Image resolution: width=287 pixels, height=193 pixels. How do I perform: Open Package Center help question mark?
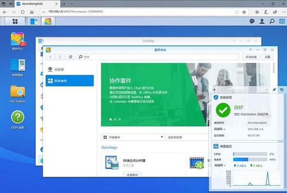coord(250,50)
